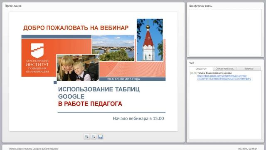Image resolution: width=266 pixels, height=150 pixels.
Task: Switch to the Общий чат tab
Action: 201,69
